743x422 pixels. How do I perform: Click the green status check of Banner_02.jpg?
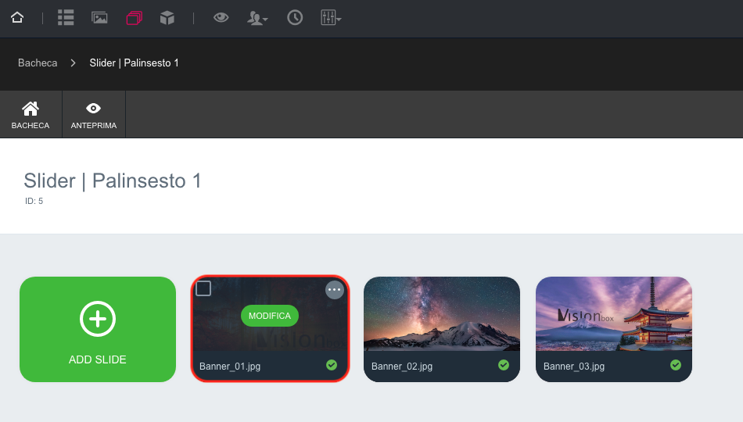coord(504,365)
